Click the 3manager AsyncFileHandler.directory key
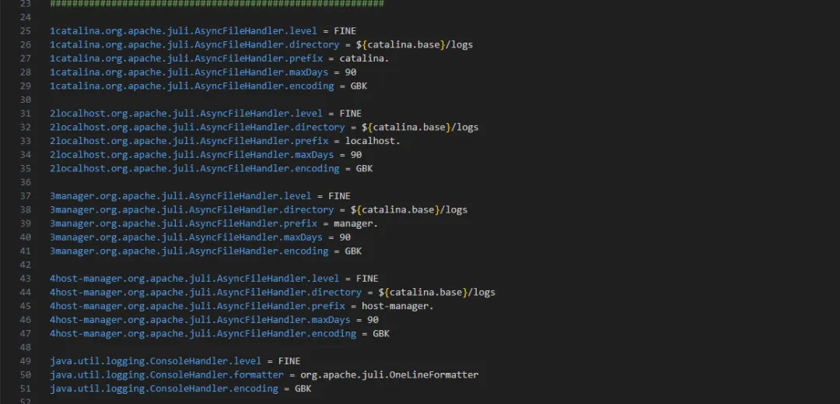The height and width of the screenshot is (404, 840). tap(192, 209)
